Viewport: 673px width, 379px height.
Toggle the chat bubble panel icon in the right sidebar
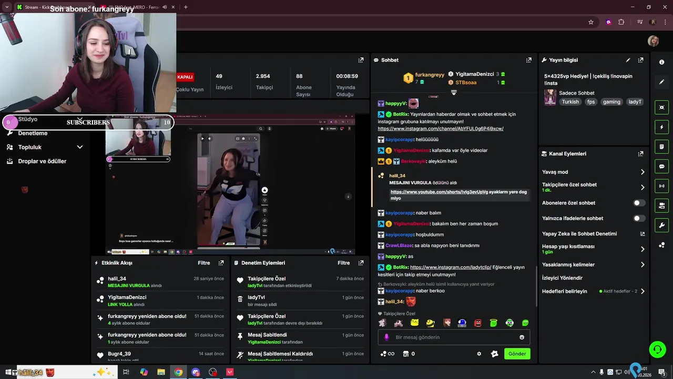tap(661, 166)
